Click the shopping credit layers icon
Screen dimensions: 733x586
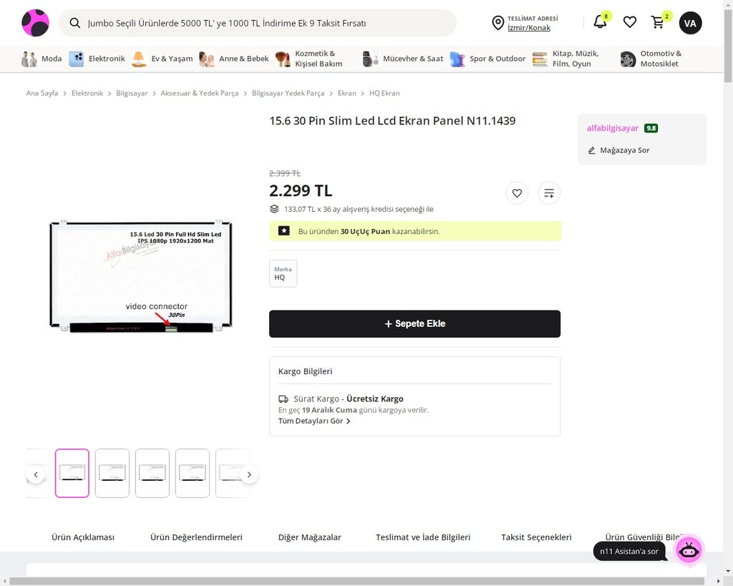tap(274, 209)
